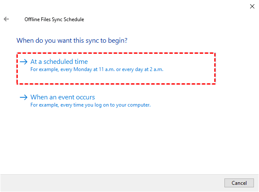This screenshot has width=259, height=192.
Task: Go back using the back arrow
Action: click(x=6, y=19)
